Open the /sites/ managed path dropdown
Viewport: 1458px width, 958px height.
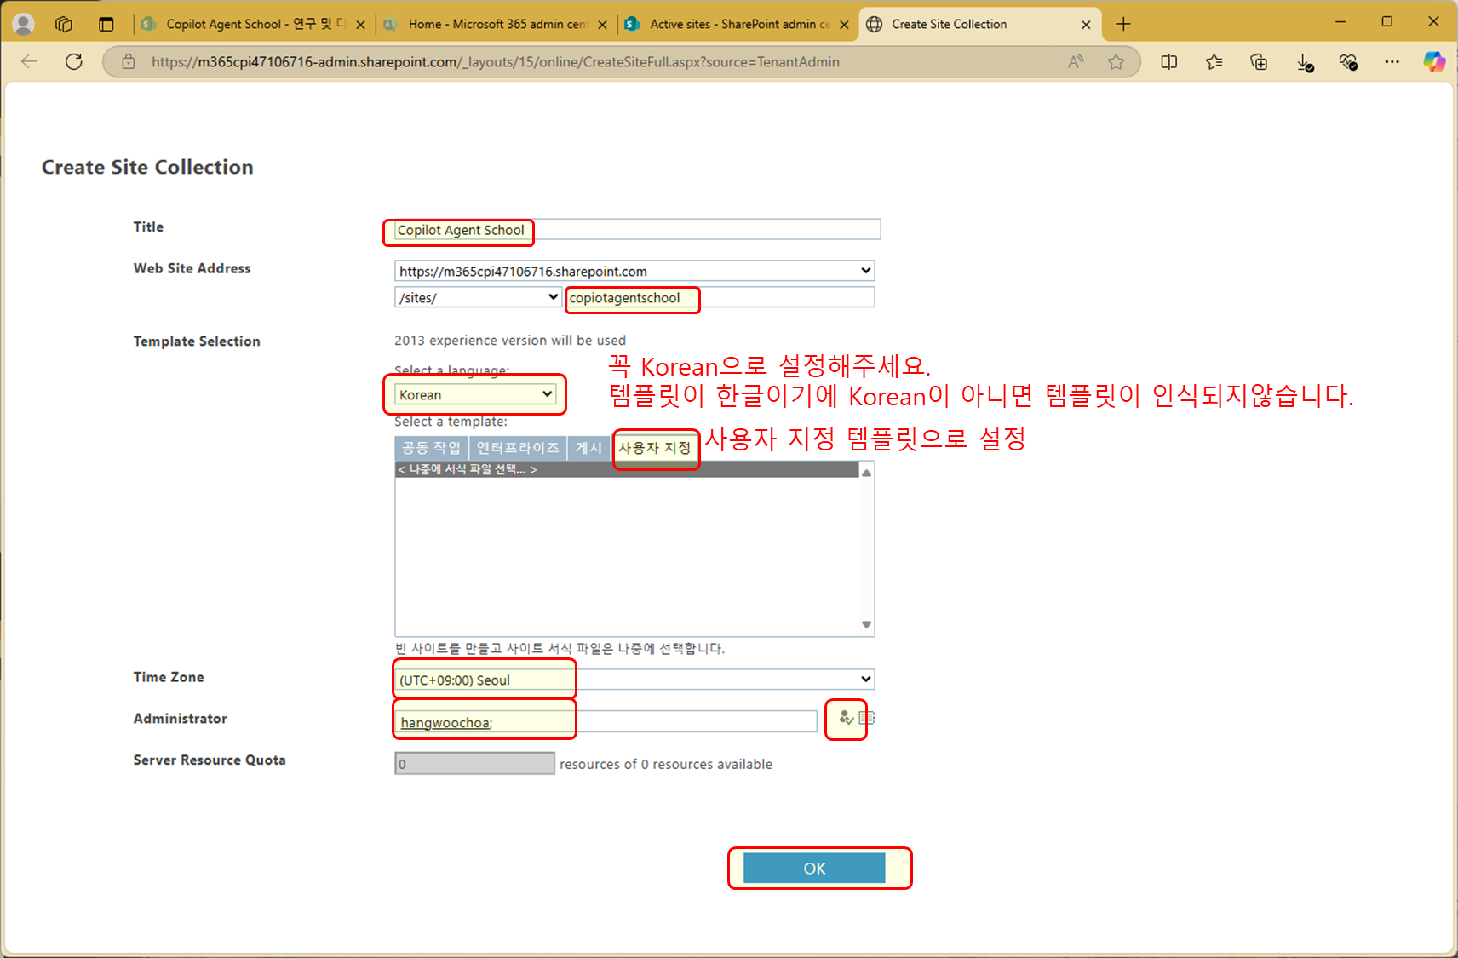pyautogui.click(x=479, y=297)
